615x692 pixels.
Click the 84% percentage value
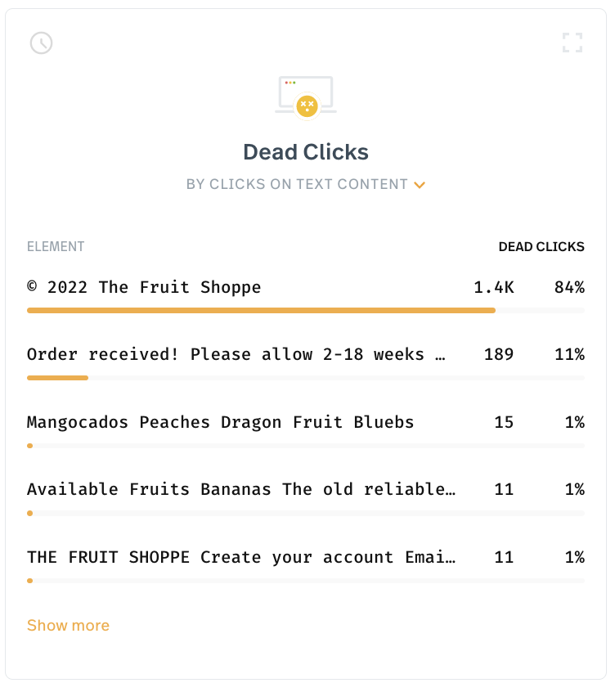pos(569,287)
